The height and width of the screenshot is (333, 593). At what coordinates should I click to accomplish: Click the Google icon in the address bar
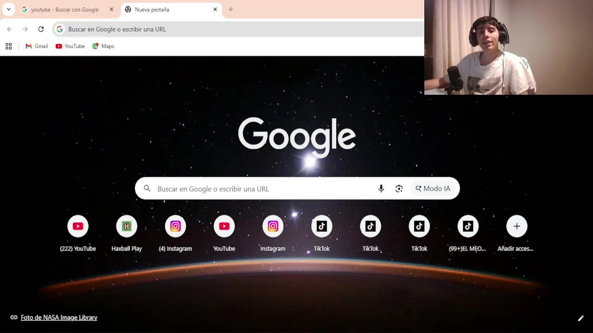60,29
